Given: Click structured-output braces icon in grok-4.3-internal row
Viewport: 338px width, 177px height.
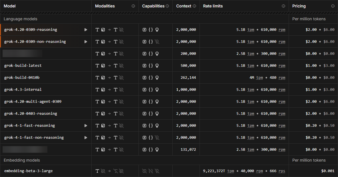Looking at the screenshot, I should (151, 90).
